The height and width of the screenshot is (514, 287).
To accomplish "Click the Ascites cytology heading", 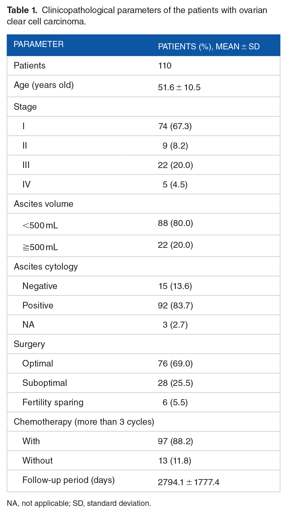I will click(x=46, y=267).
